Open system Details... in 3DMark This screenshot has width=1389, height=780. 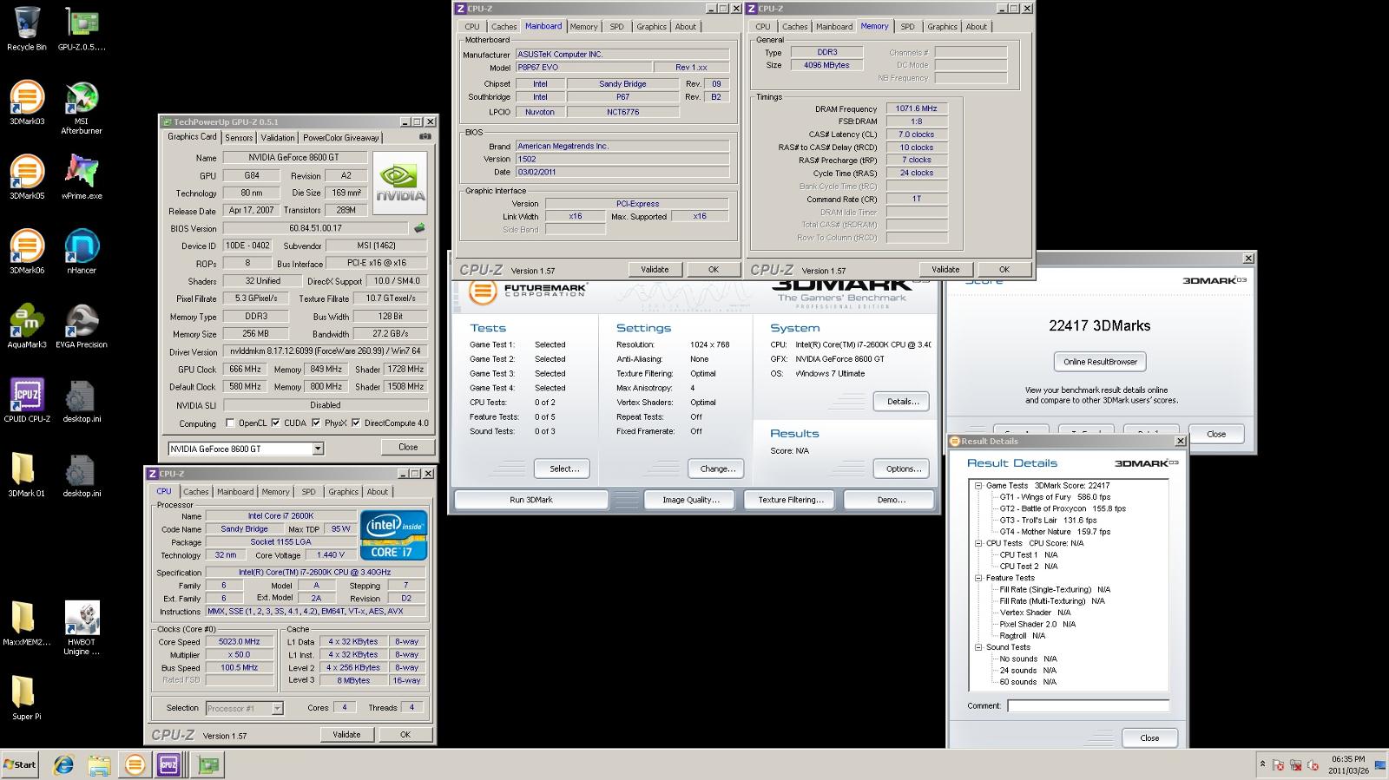coord(903,402)
